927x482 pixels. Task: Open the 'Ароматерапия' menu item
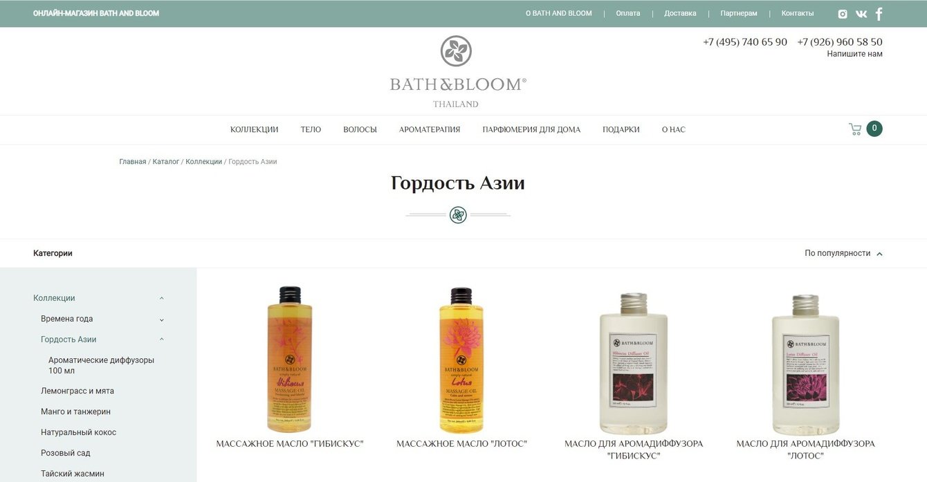430,130
